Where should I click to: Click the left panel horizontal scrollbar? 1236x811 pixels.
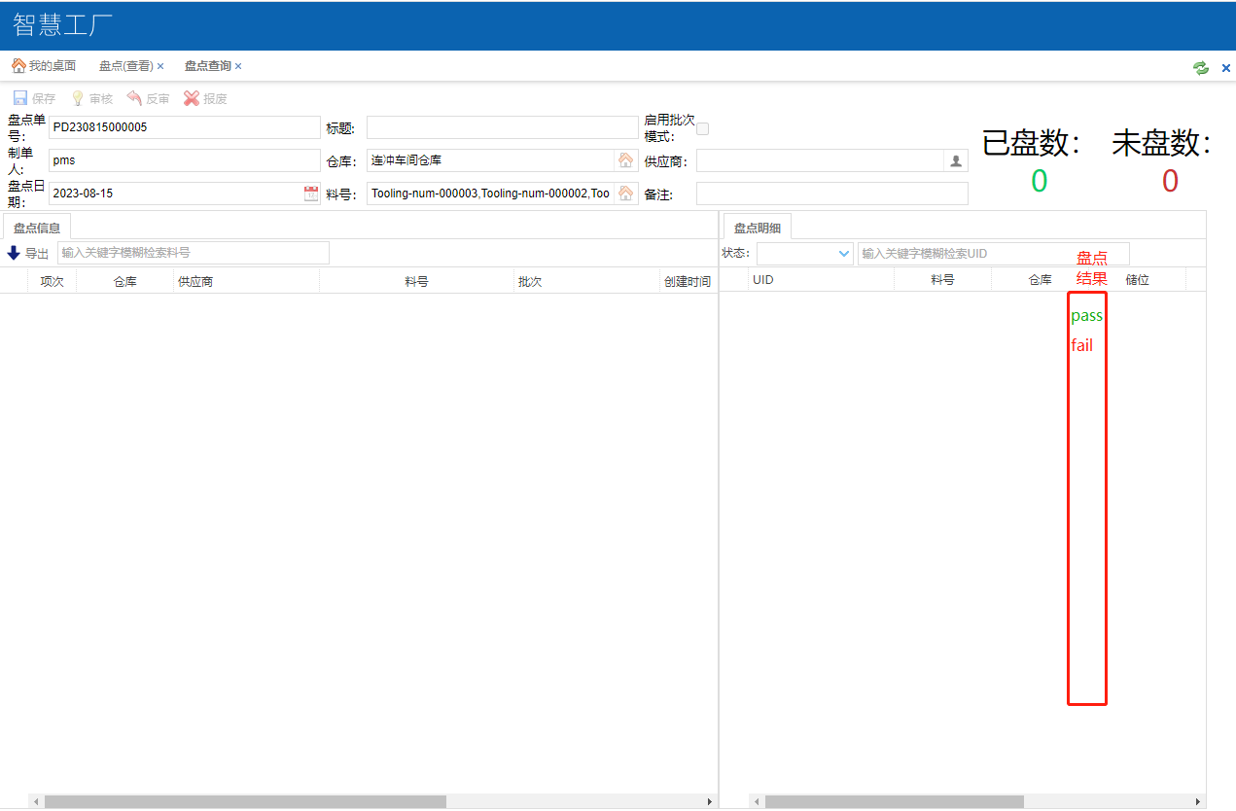pos(245,802)
